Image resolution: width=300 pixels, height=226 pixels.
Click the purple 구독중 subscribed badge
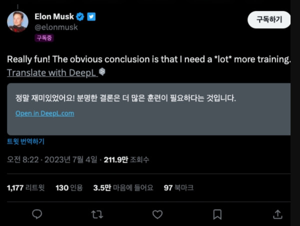pos(44,37)
